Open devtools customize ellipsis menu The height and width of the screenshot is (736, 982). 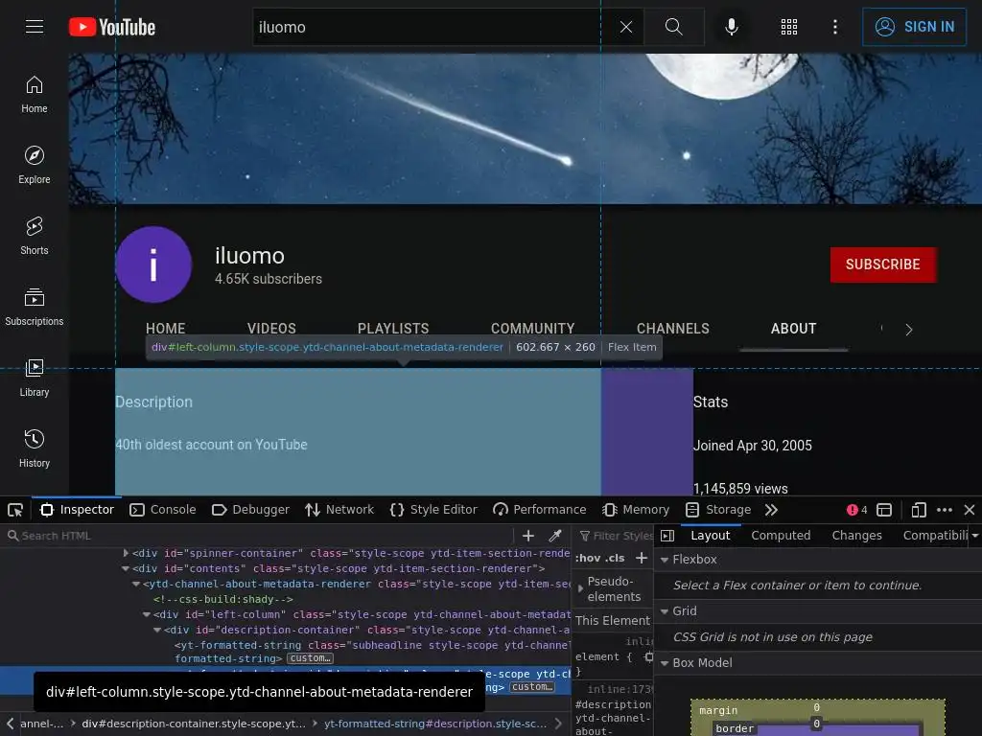[945, 510]
